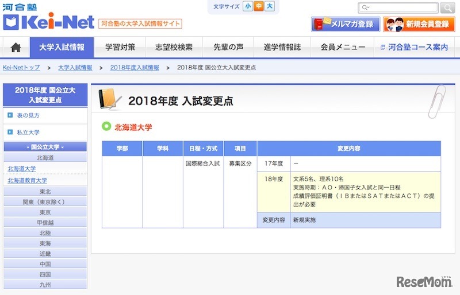Viewport: 460px width, 295px height.
Task: Open the 会員メニュー tab
Action: coord(342,47)
